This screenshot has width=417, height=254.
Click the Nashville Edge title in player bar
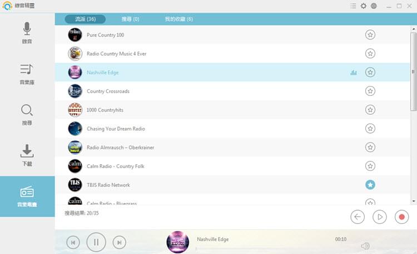[x=213, y=240]
